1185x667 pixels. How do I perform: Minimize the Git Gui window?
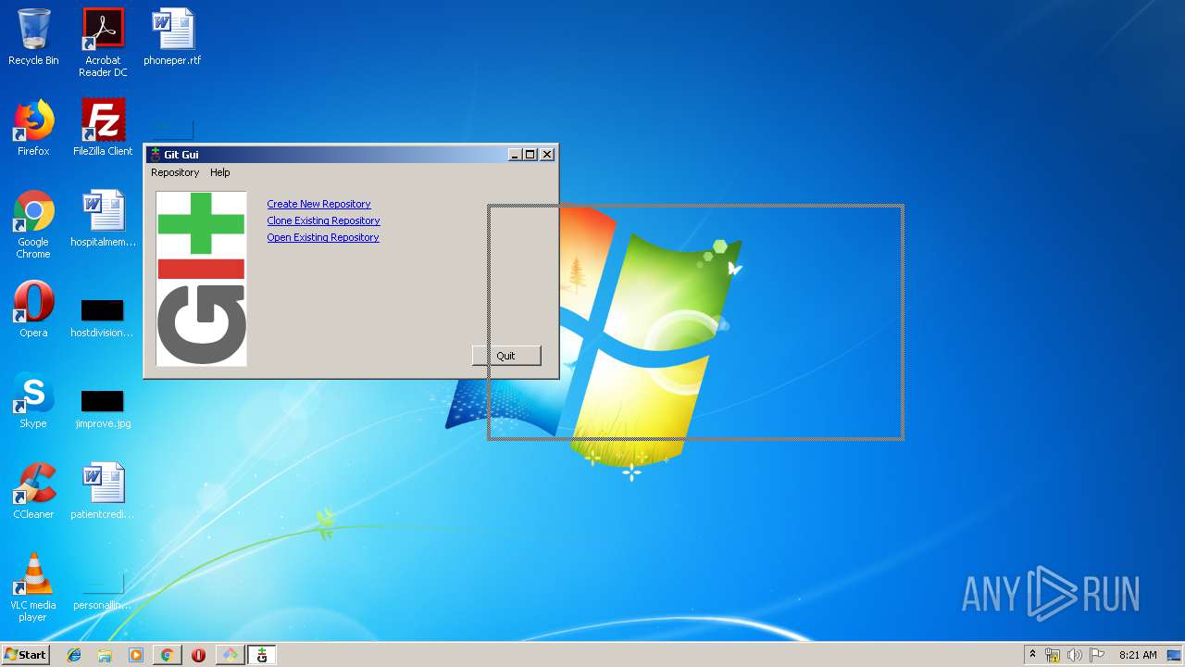coord(515,155)
